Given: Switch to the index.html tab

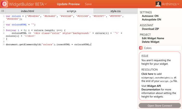Looking at the screenshot, I should 28,11.
